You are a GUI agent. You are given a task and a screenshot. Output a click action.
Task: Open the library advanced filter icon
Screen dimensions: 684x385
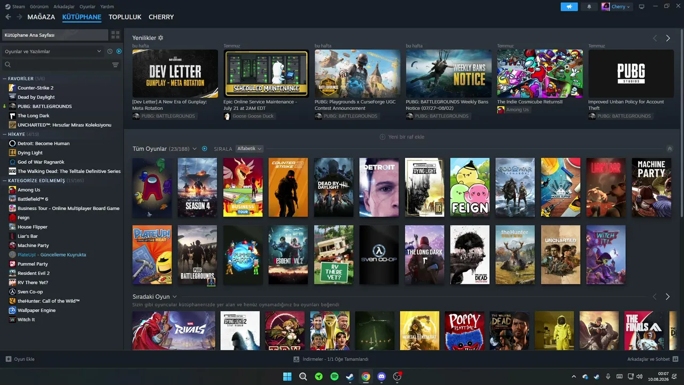pyautogui.click(x=115, y=65)
